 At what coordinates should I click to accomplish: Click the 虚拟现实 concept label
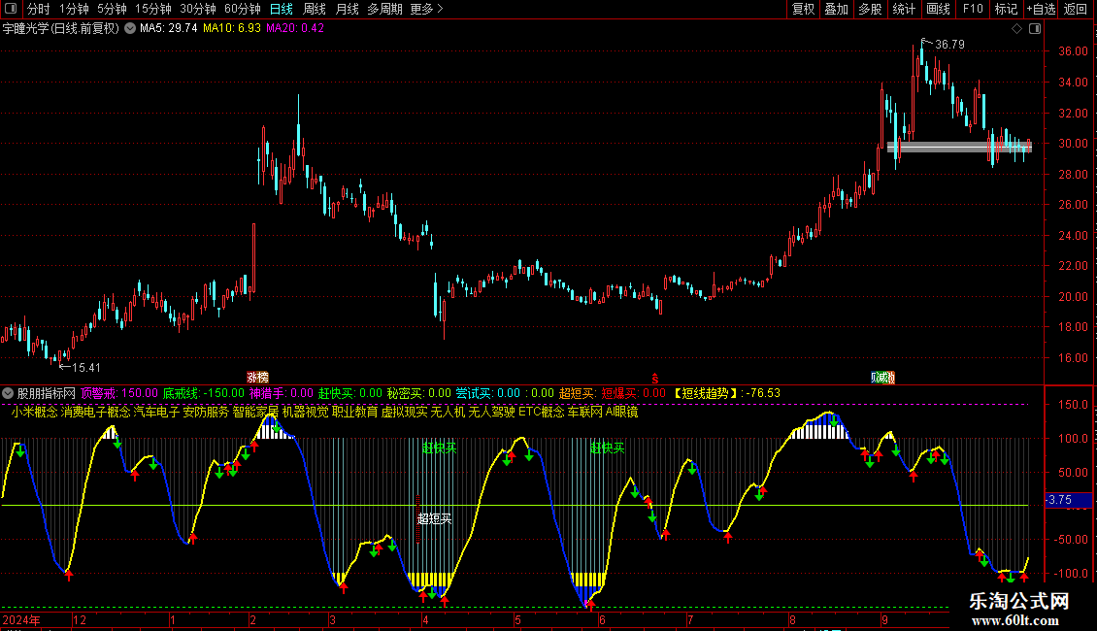[405, 412]
